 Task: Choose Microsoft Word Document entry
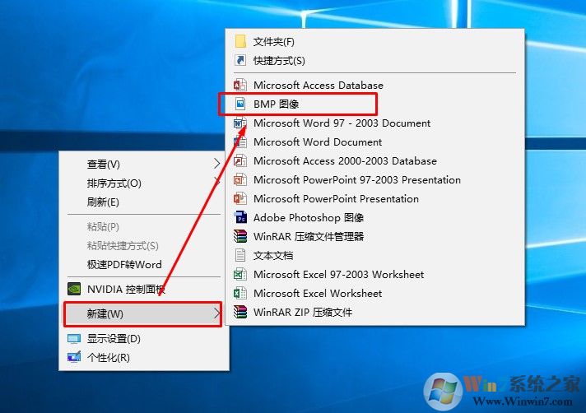click(374, 142)
